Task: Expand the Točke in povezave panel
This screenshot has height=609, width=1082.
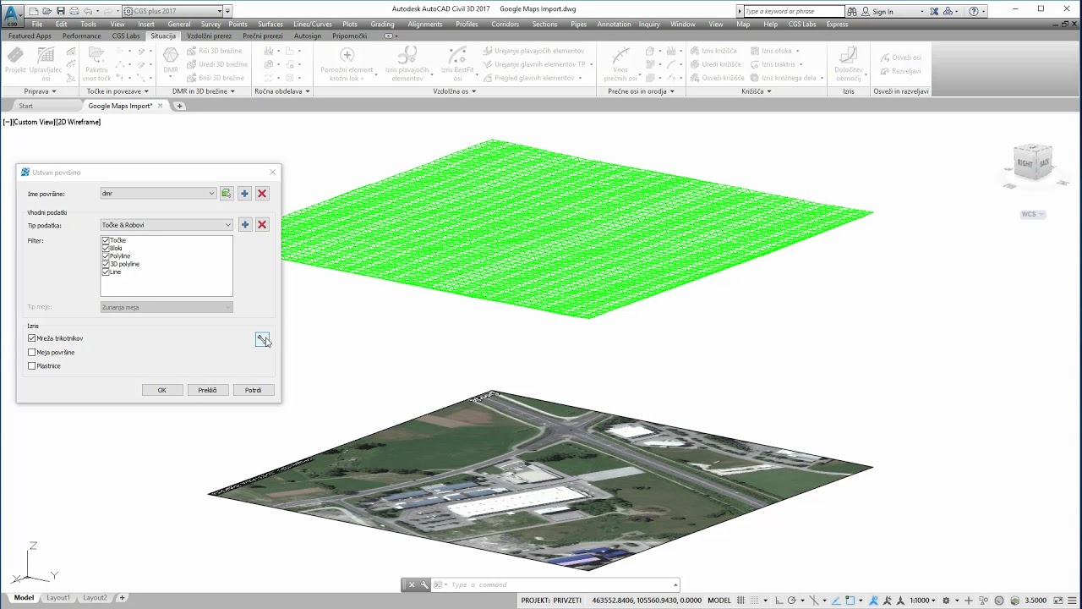Action: coord(117,91)
